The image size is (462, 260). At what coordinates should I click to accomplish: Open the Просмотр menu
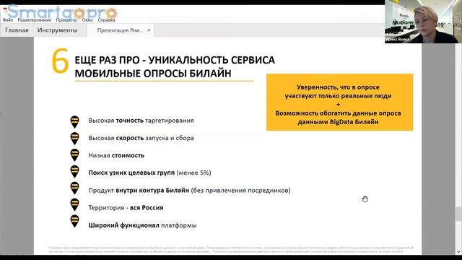pyautogui.click(x=66, y=19)
